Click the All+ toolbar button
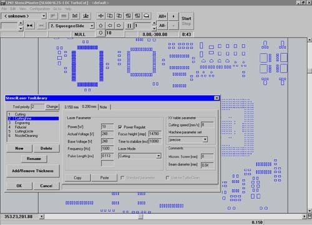 point(162,16)
